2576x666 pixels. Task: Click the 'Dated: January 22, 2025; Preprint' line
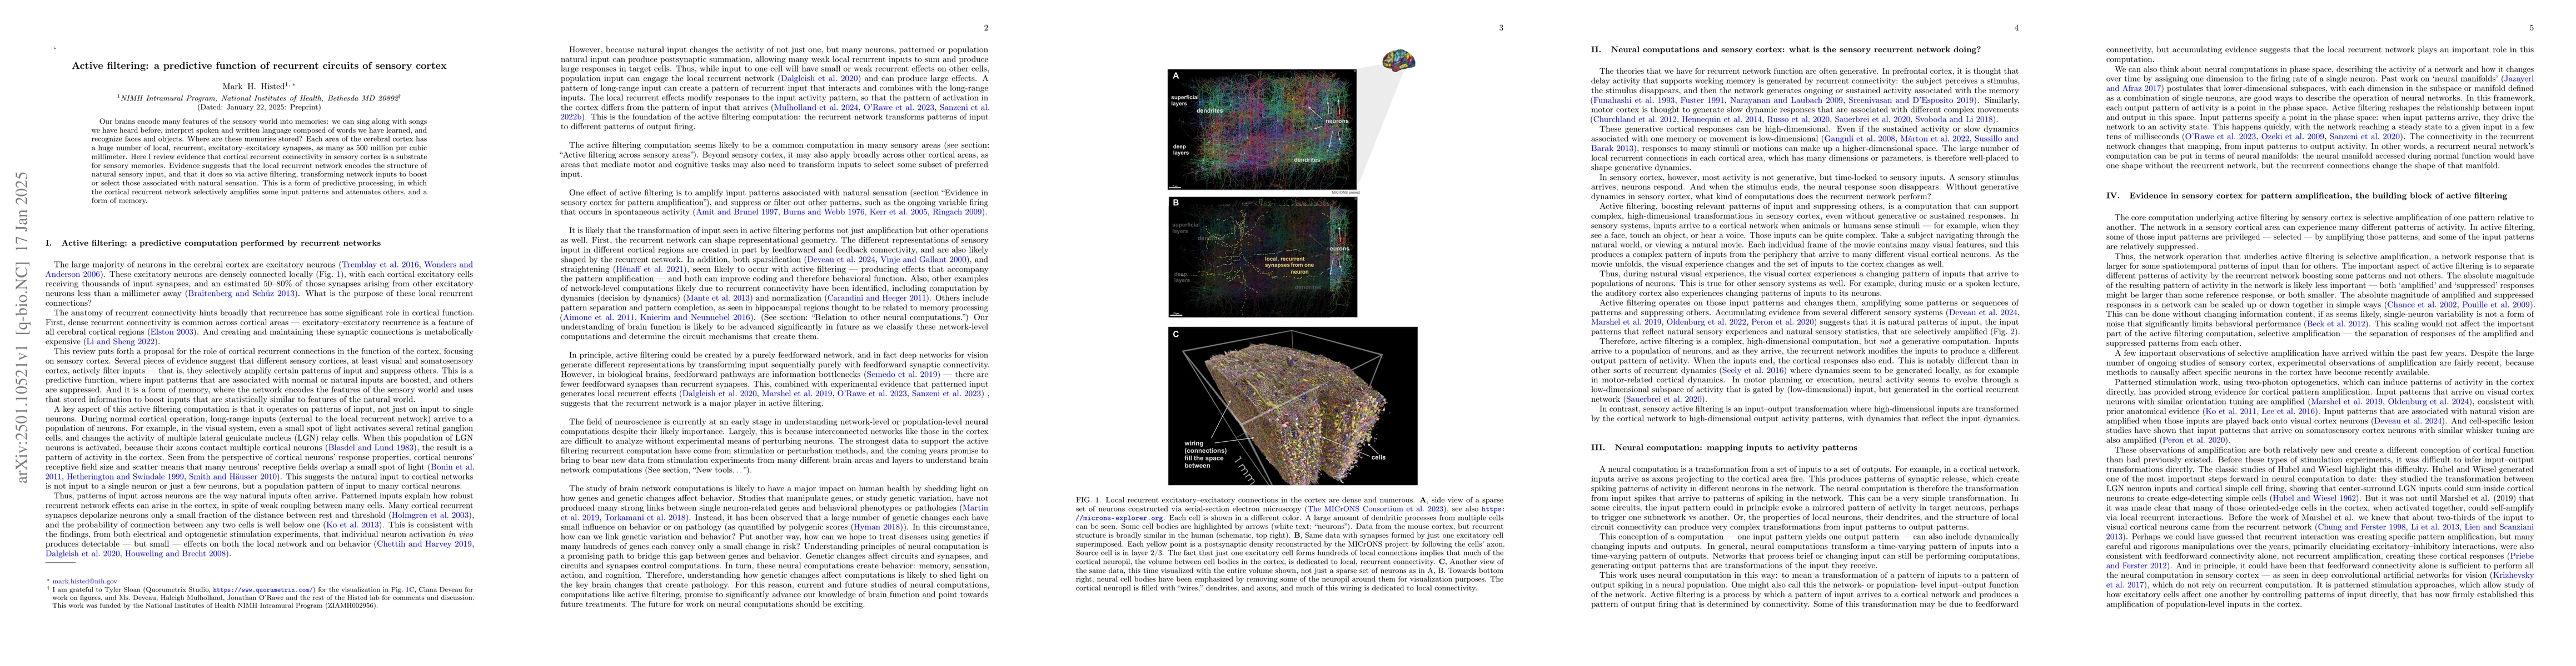[x=259, y=107]
